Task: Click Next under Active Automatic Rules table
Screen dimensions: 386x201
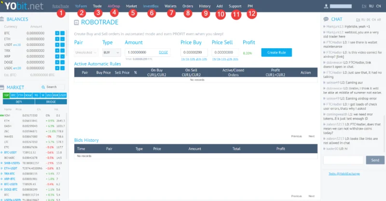Action: point(311,136)
